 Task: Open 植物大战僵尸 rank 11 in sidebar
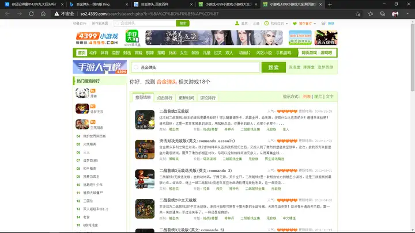(93, 193)
